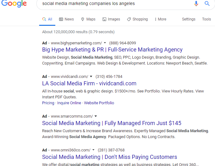Expand dropdown arrow beside smarcomms.com ad

coord(96,116)
